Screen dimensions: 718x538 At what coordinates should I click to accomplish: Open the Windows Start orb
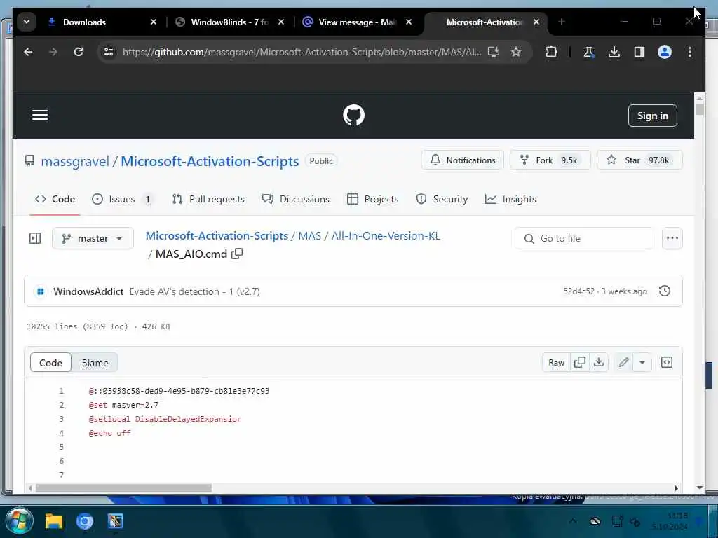(x=19, y=521)
